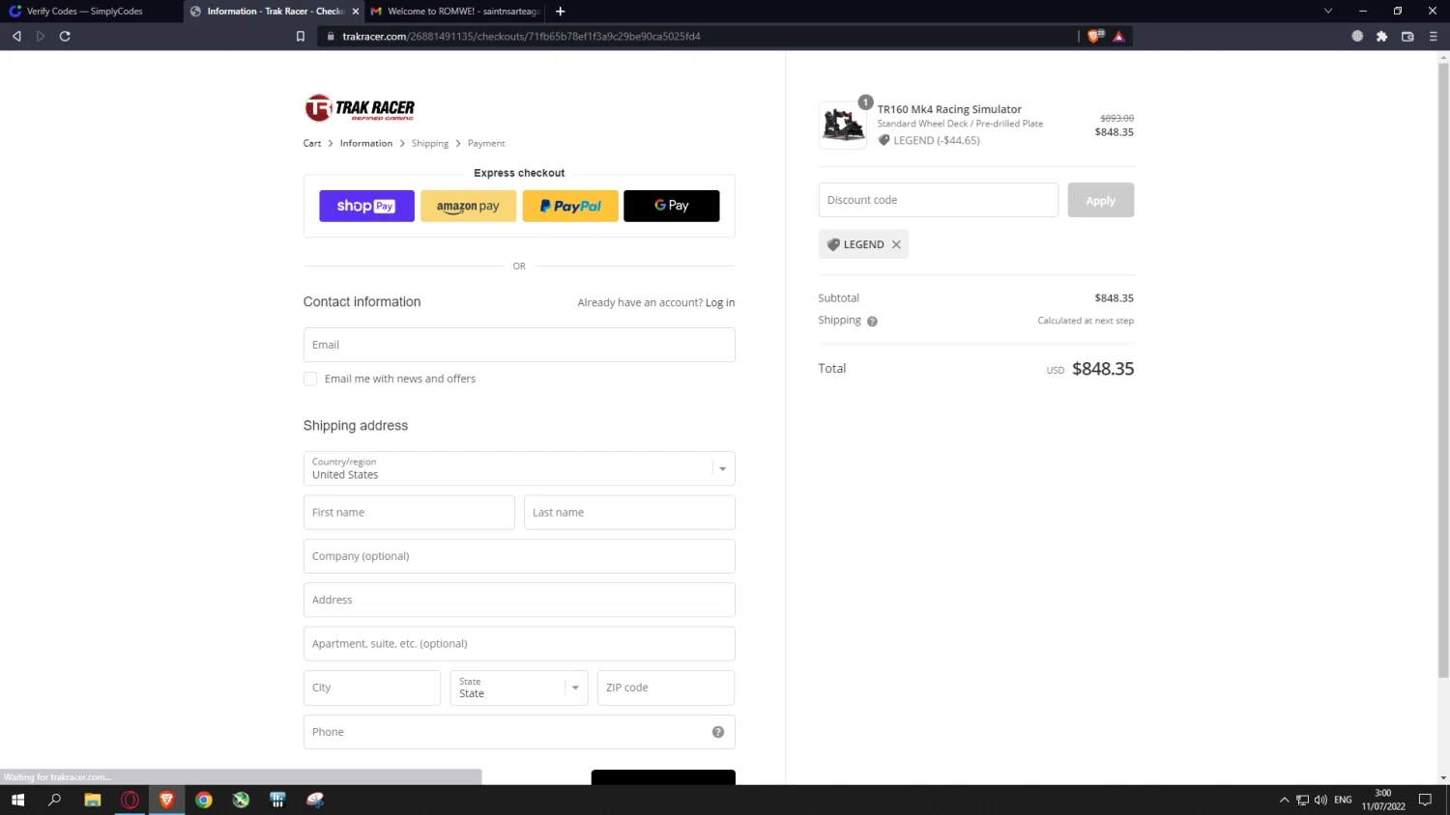
Task: Click City input field
Action: (x=372, y=688)
